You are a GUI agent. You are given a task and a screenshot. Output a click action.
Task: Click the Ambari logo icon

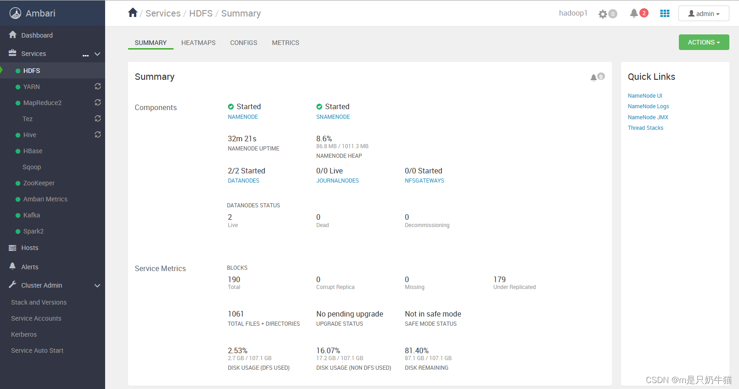[x=15, y=13]
